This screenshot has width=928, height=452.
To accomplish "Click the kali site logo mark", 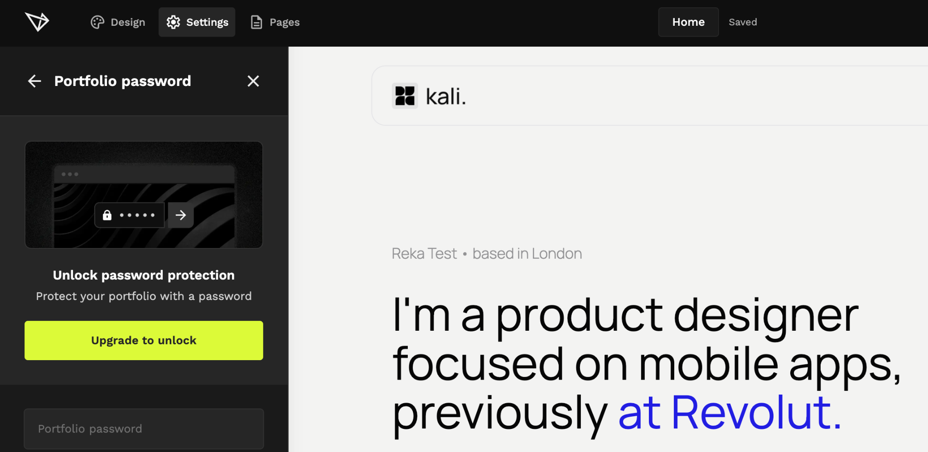I will point(405,96).
